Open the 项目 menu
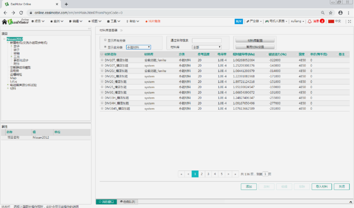The image size is (354, 208). 38,22
